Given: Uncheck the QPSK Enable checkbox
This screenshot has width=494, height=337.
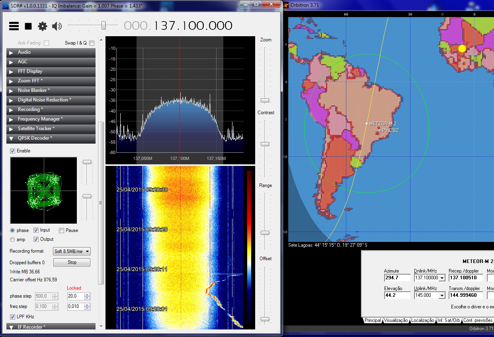Looking at the screenshot, I should [13, 151].
